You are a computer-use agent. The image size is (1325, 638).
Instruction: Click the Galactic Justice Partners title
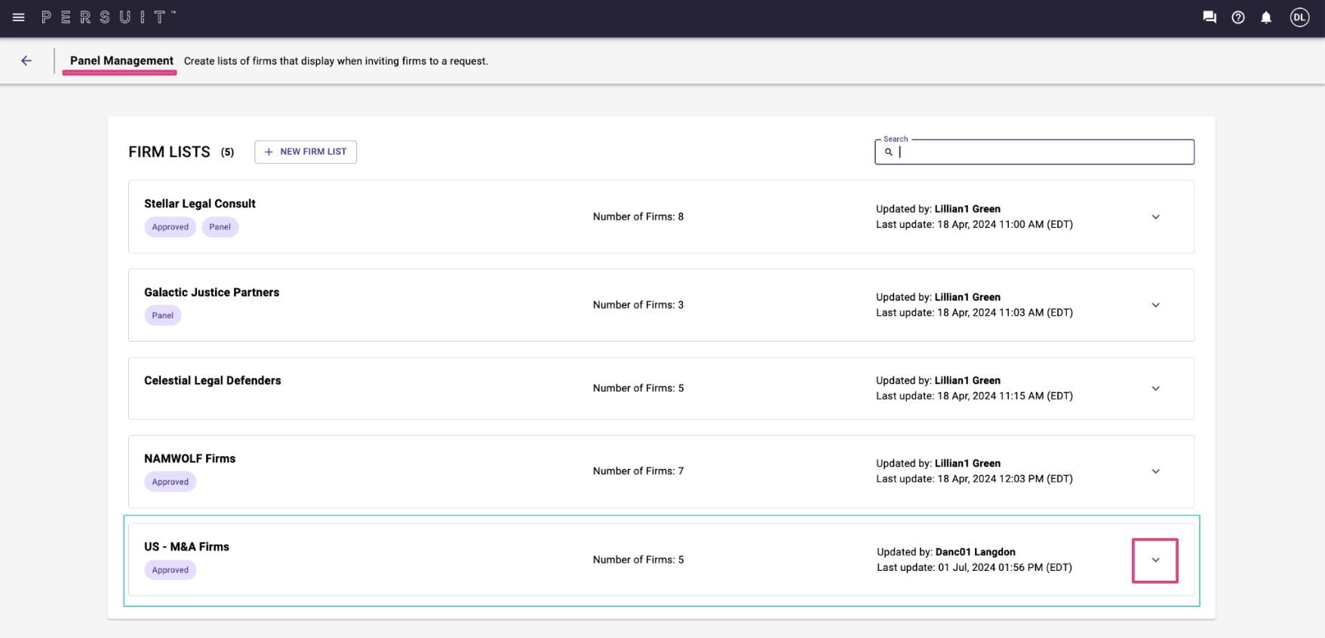[x=212, y=293]
